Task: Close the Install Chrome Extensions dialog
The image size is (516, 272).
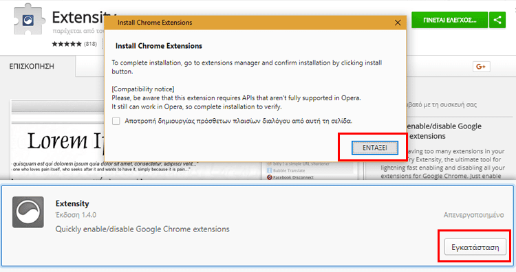Action: (x=398, y=23)
